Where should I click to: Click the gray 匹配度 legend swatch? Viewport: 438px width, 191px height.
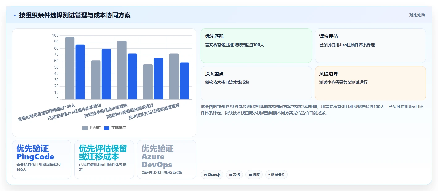[x=85, y=128]
